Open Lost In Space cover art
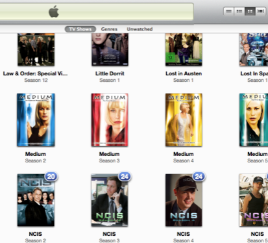 (254, 49)
